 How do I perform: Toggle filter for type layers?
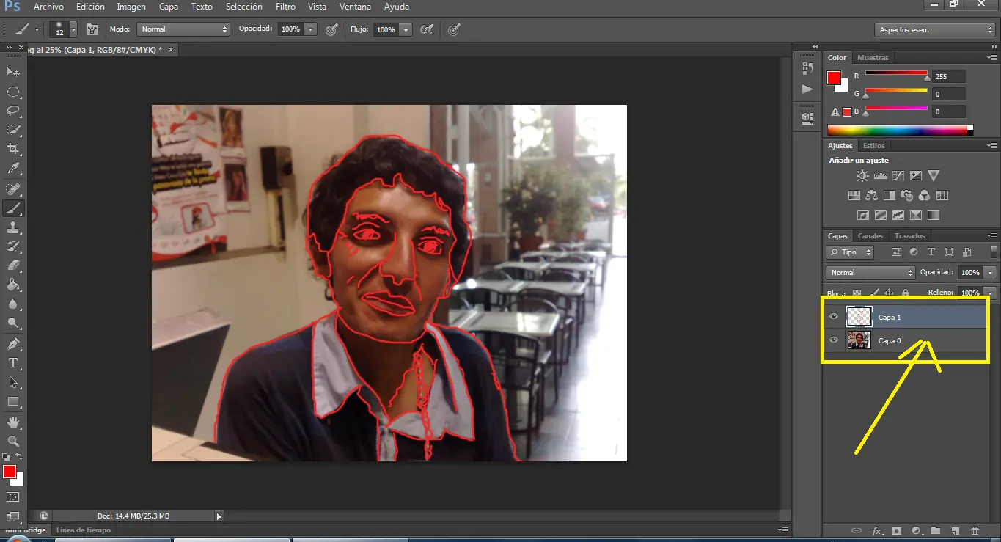pos(931,252)
